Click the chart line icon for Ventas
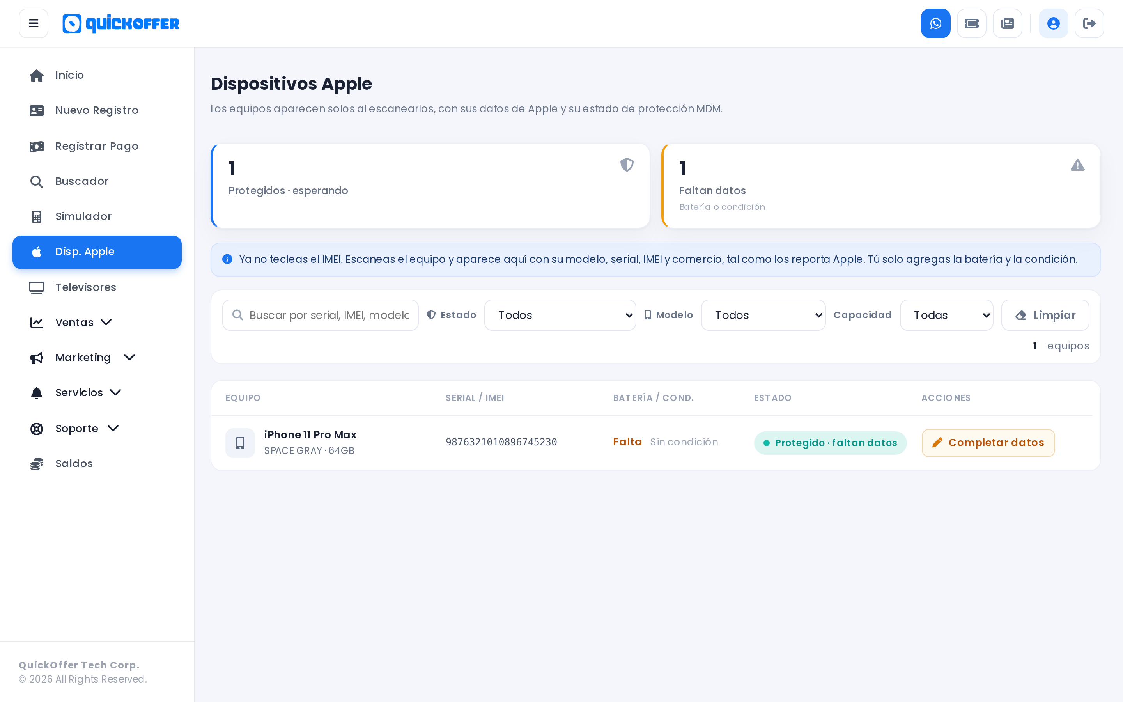Screen dimensions: 1123x702 pos(37,323)
